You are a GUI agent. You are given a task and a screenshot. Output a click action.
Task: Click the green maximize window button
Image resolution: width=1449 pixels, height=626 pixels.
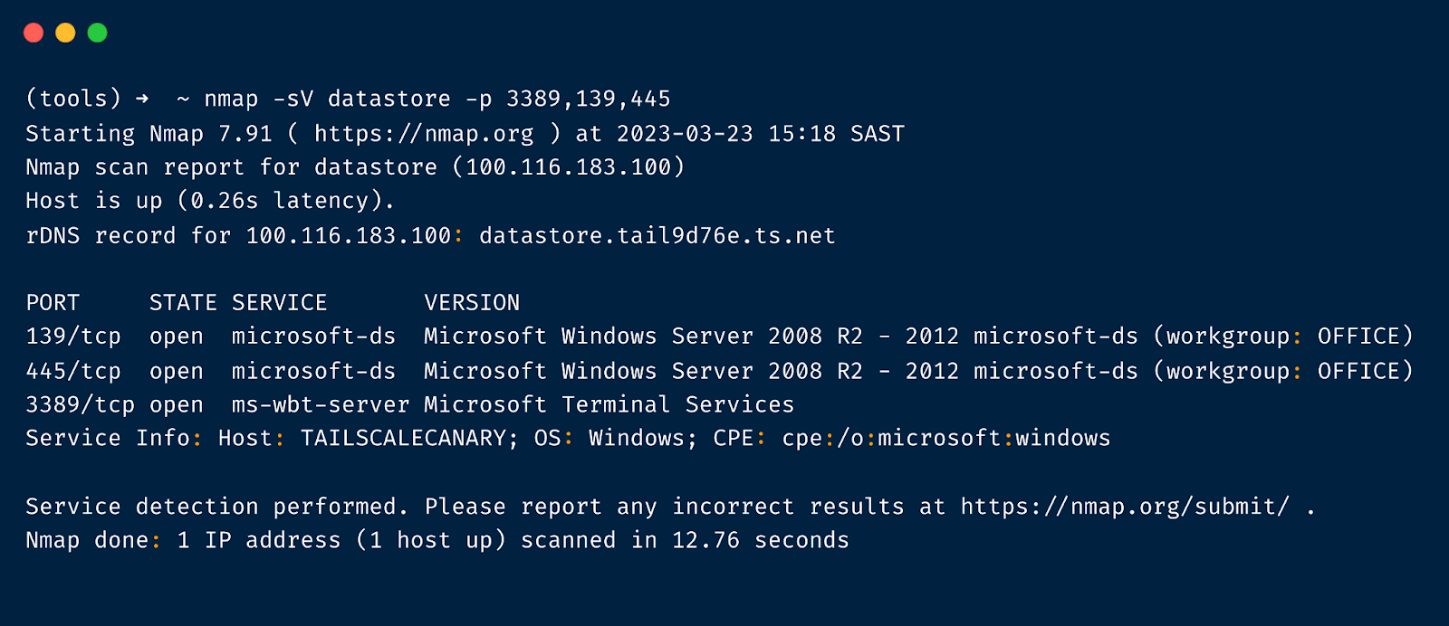(97, 33)
